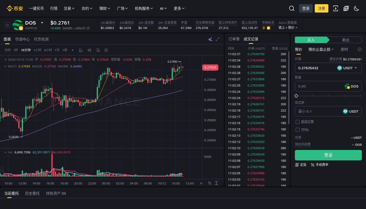Open the AI sparkle chart assistant
The height and width of the screenshot is (209, 366).
tap(210, 39)
